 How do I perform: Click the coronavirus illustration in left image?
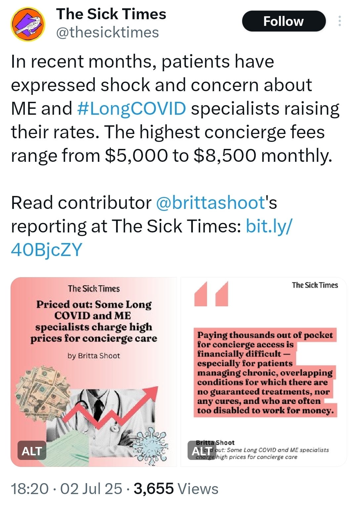pyautogui.click(x=152, y=445)
